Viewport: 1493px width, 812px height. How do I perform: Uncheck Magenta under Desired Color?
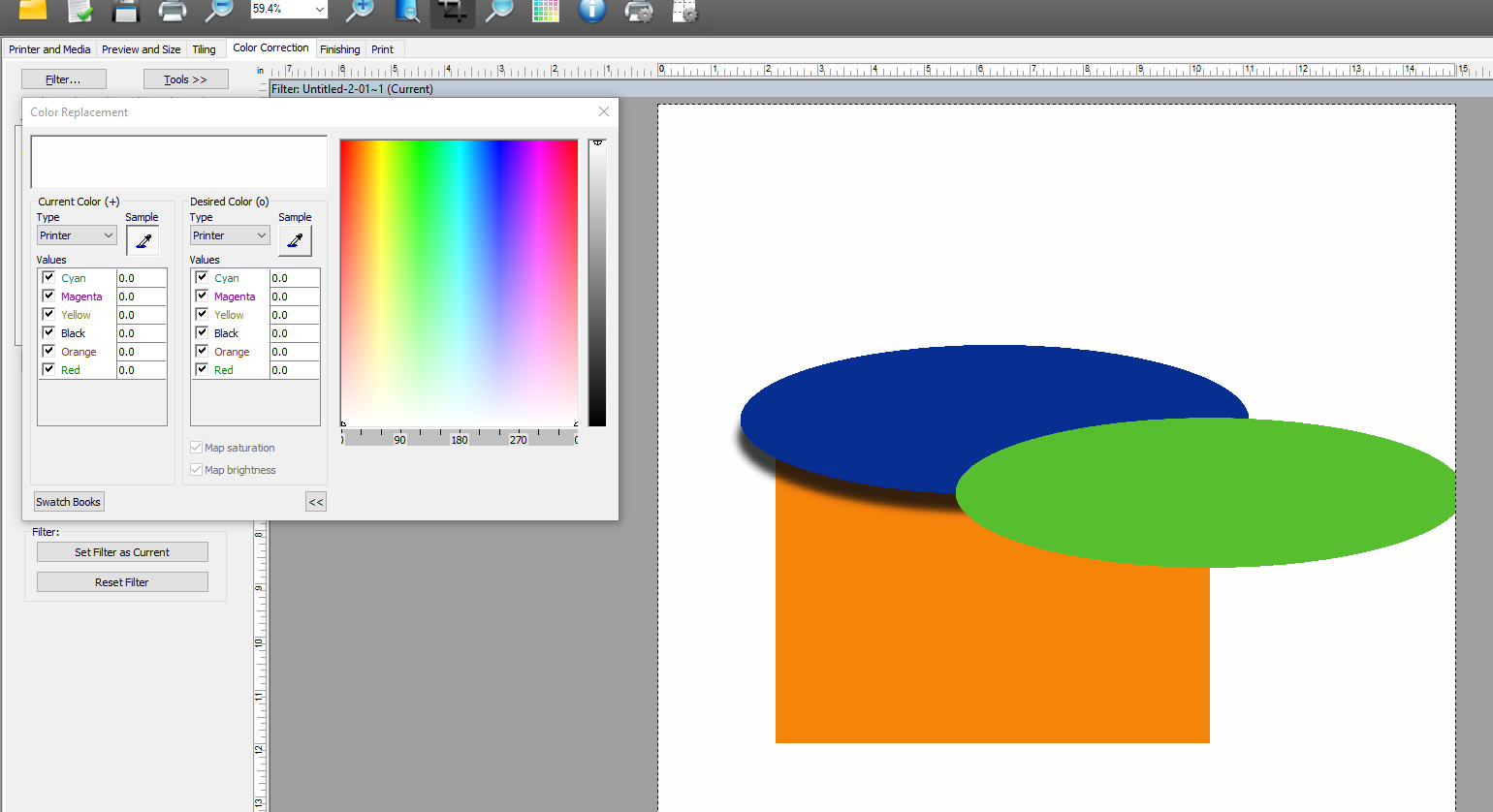202,296
